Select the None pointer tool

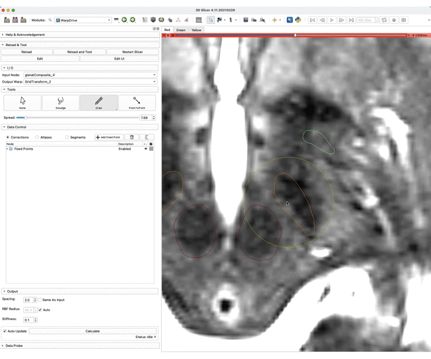tap(22, 102)
